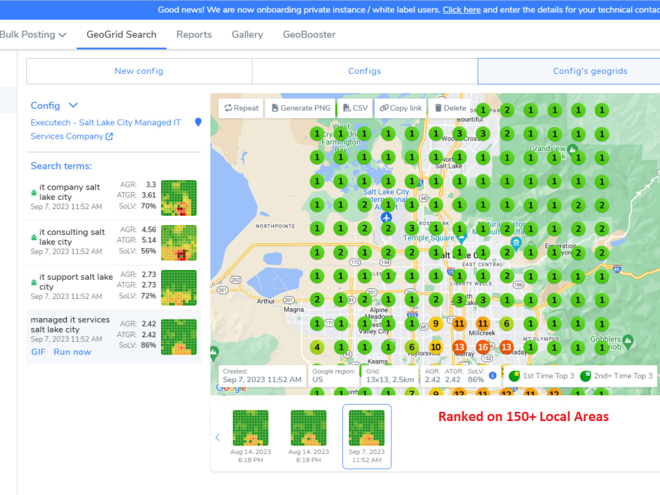The image size is (660, 495).
Task: Click the Repeat button on map
Action: (241, 108)
